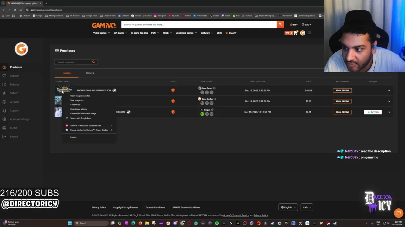Open the Video Games dropdown menu
Viewport: 405px width, 227px height.
click(102, 33)
